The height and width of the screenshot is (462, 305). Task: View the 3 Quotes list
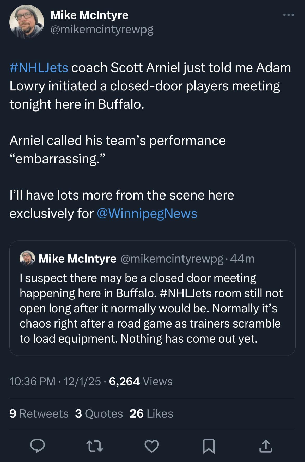99,413
